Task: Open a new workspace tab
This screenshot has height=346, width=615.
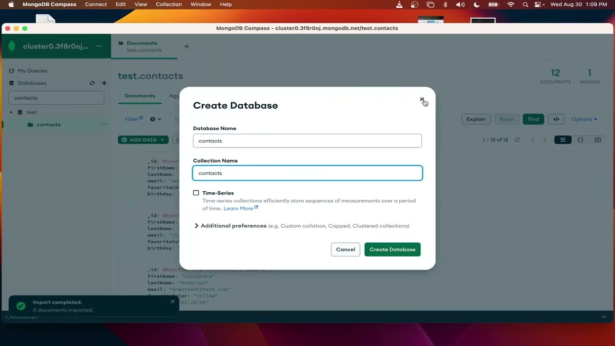Action: coord(186,47)
